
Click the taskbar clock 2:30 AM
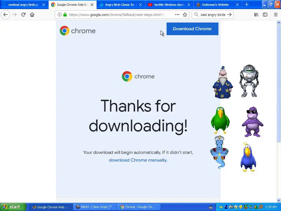click(271, 207)
